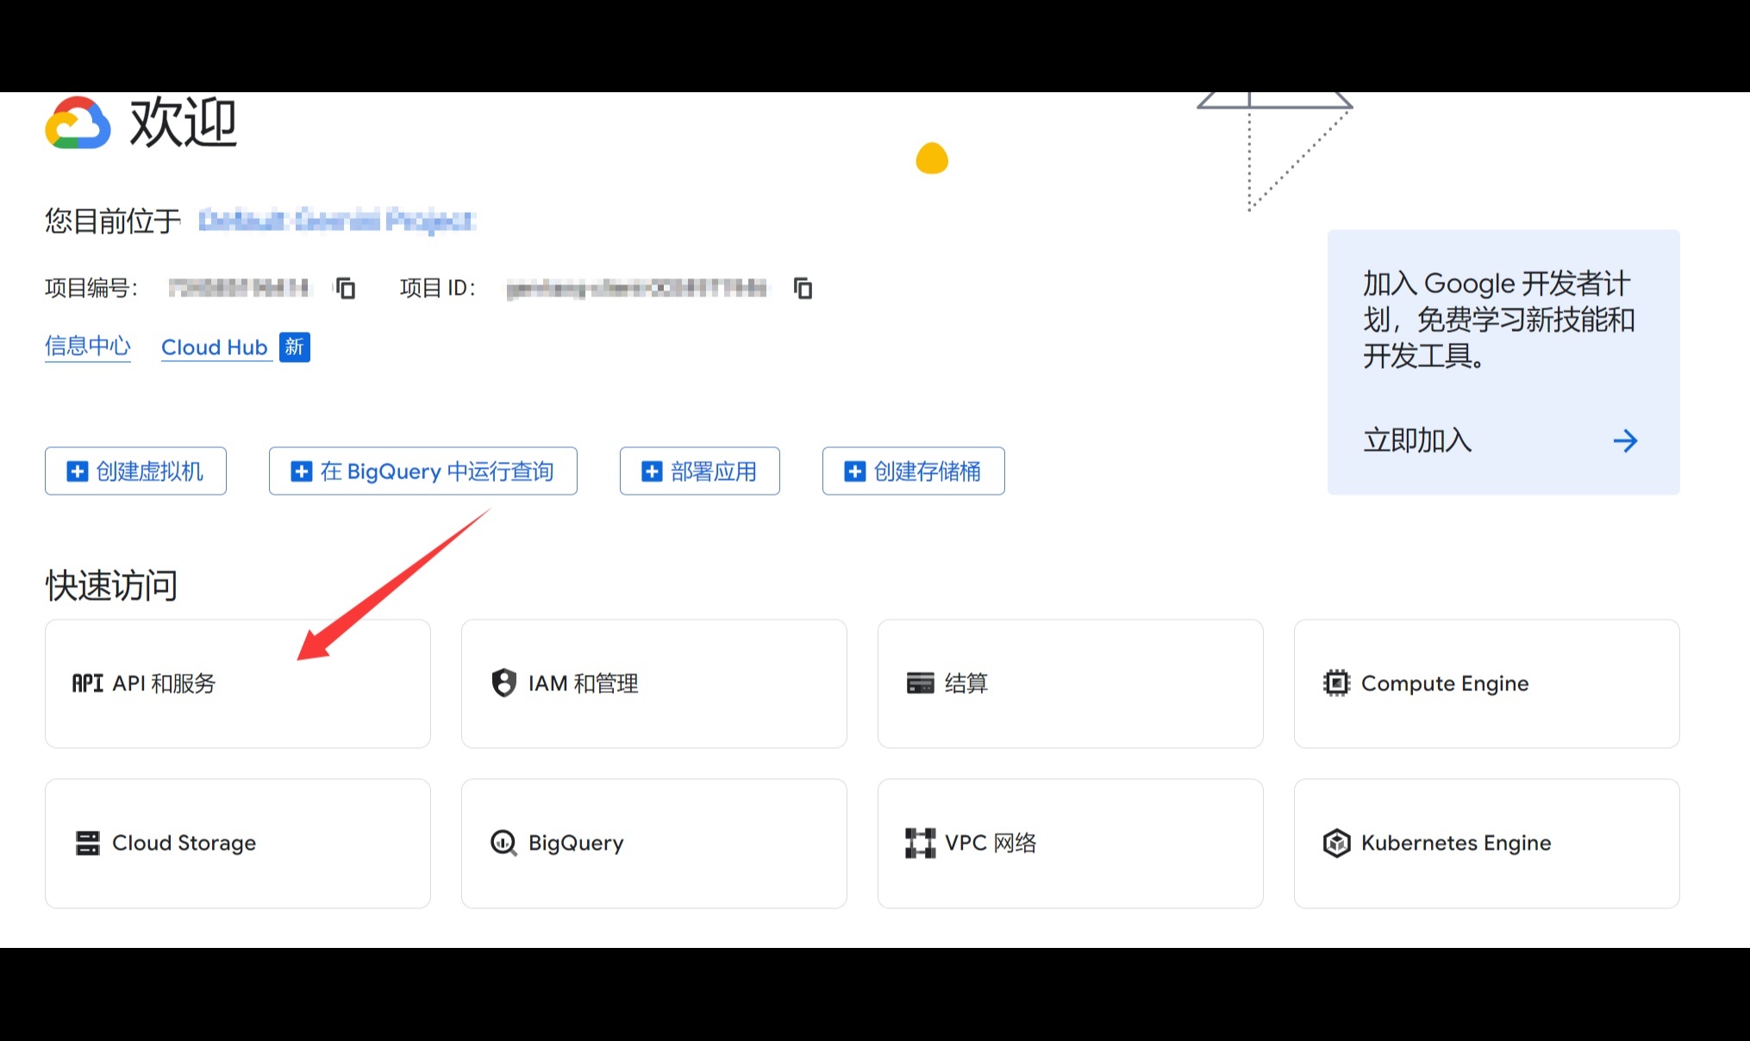
Task: Click the API icon in API 和服务 card
Action: [87, 683]
